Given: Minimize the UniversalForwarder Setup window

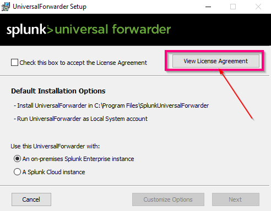Looking at the screenshot, I should click(x=208, y=7).
